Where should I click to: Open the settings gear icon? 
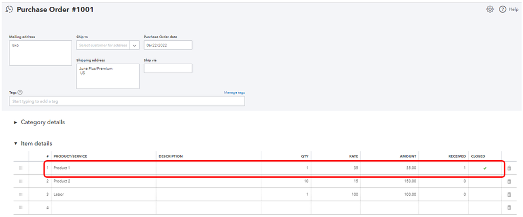[490, 9]
